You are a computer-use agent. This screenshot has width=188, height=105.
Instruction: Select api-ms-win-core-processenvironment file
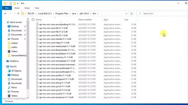58,64
